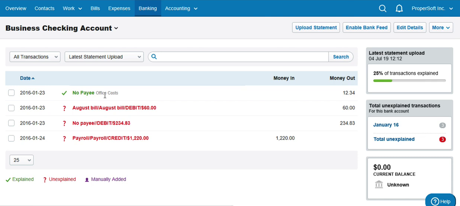Open the January 16 unexplained link
Viewport: 460px width, 206px height.
[x=386, y=125]
